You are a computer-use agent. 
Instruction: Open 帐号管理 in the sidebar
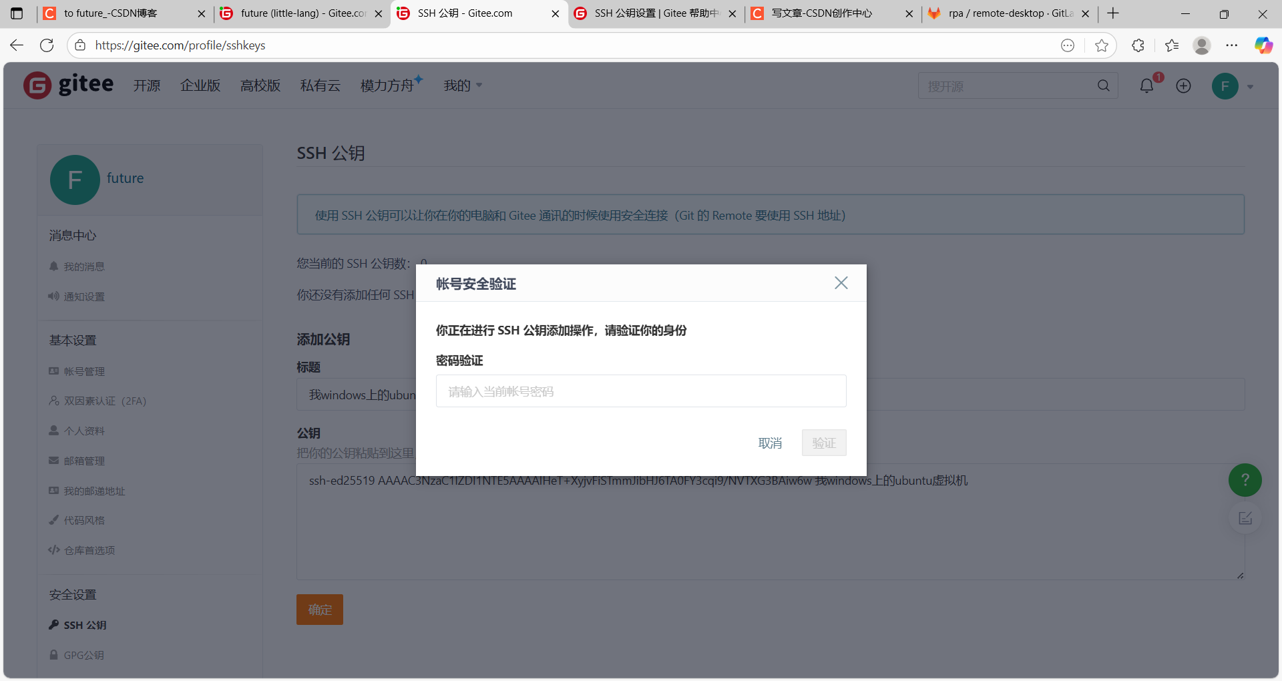(84, 371)
